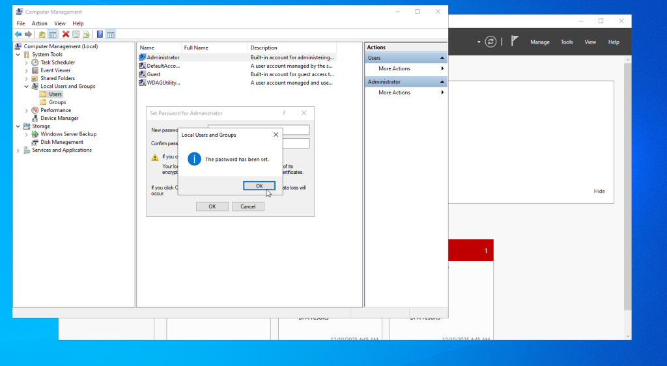
Task: Click the System Tools wrench icon
Action: tap(27, 55)
